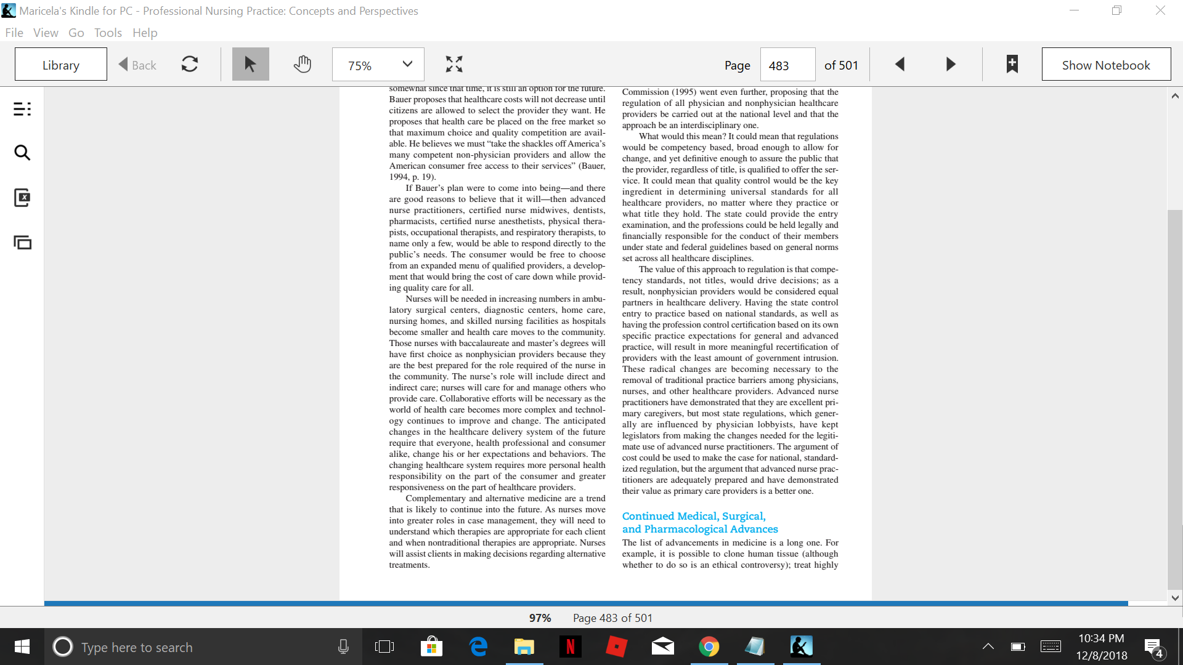Click the battery tray icon

(1018, 647)
